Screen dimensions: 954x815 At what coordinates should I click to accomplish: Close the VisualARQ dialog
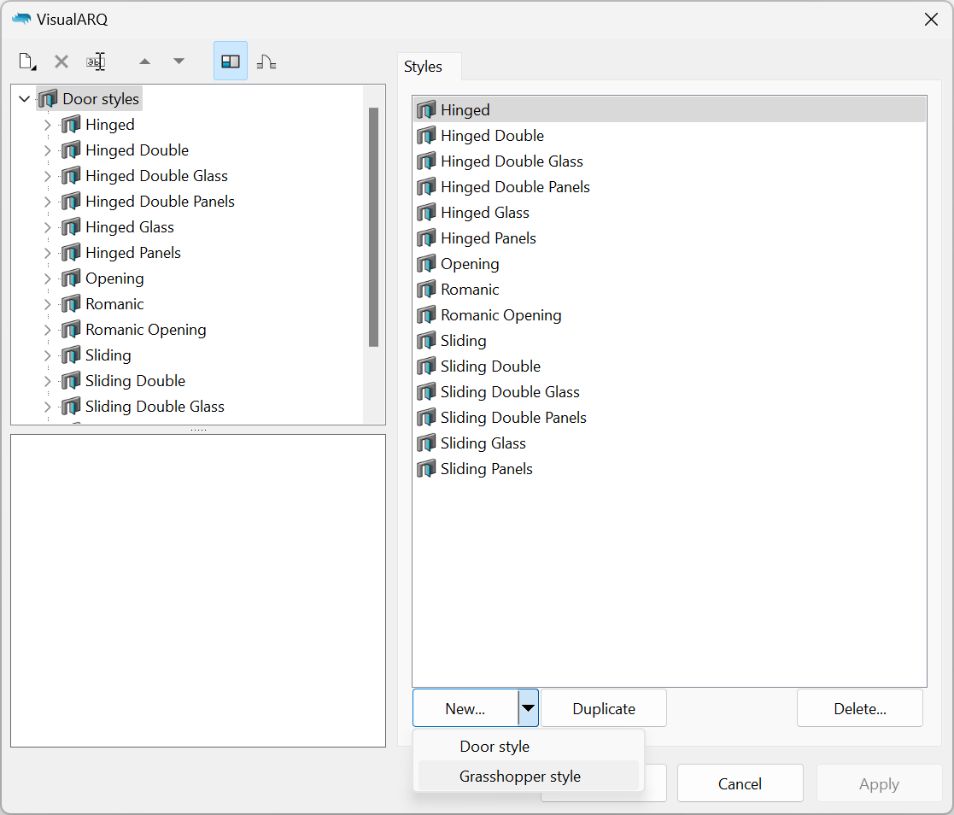[x=931, y=20]
